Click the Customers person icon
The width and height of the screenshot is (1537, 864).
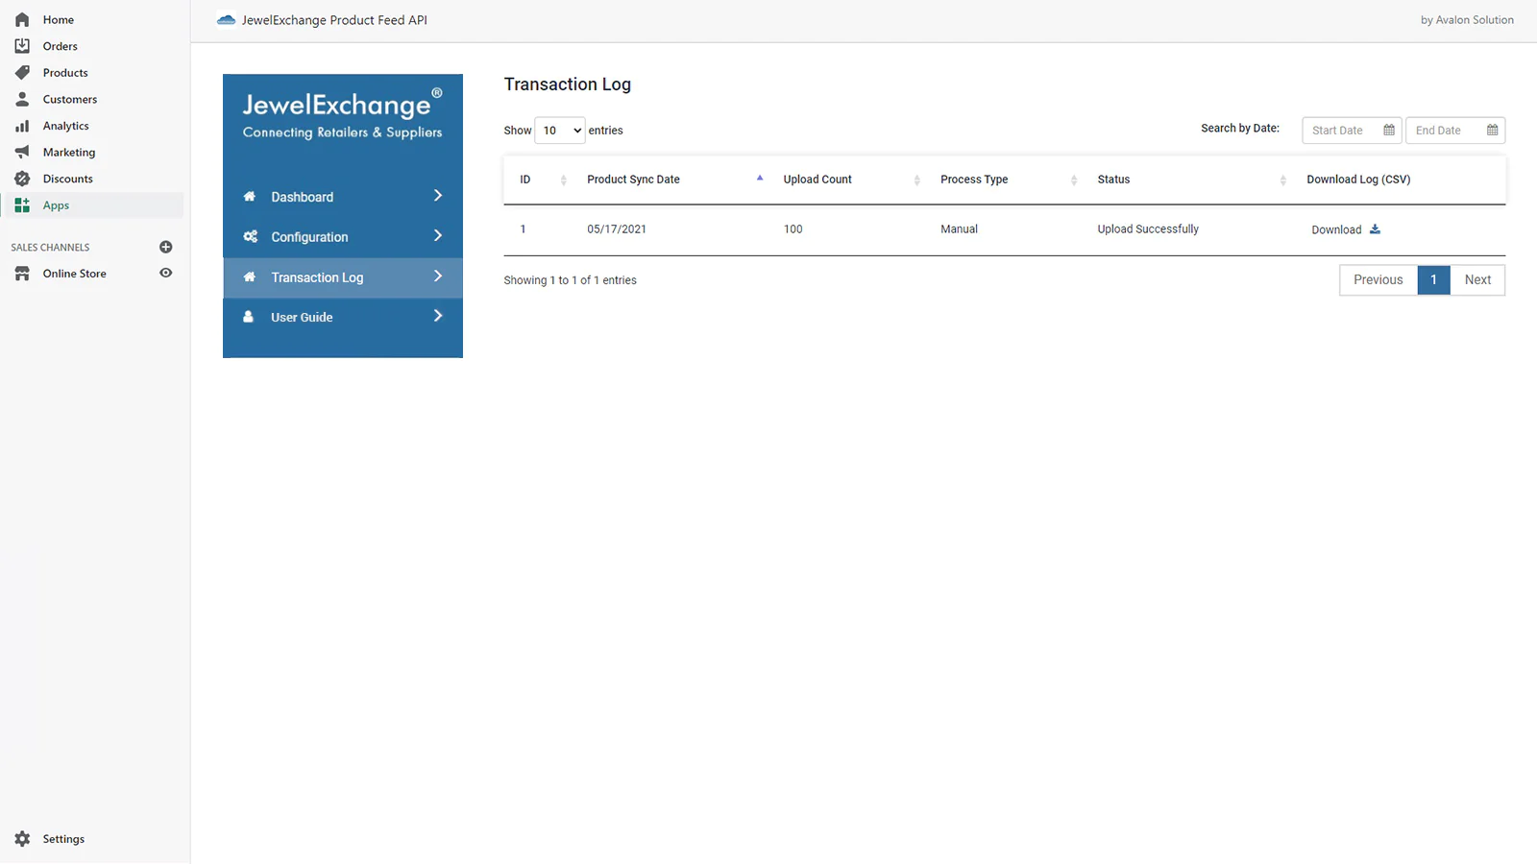22,99
